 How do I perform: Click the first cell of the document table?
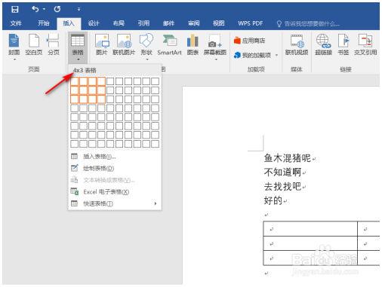pos(310,229)
